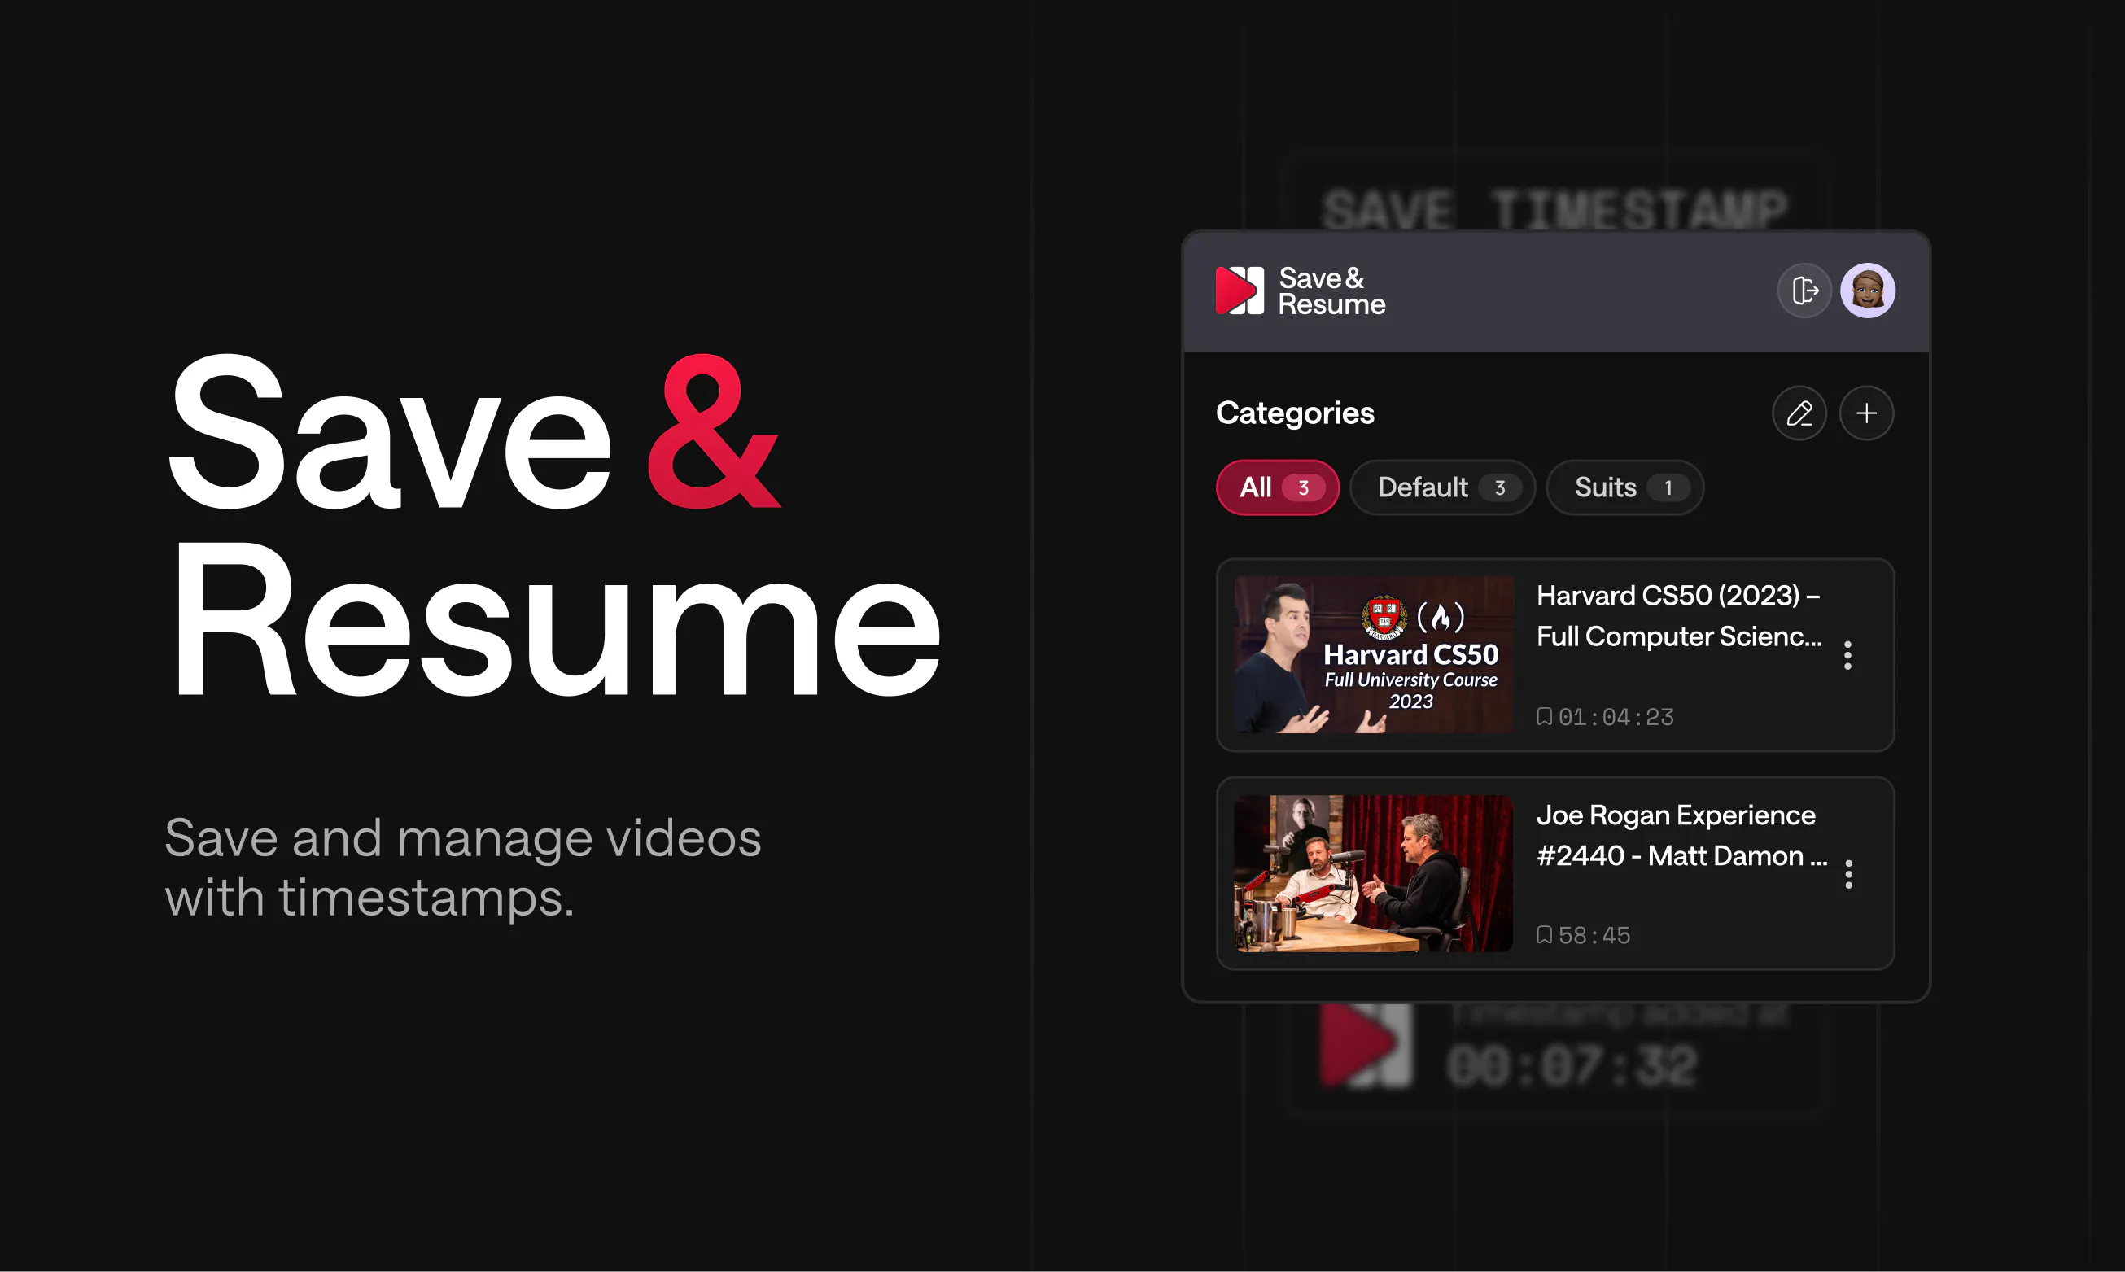This screenshot has height=1272, width=2125.
Task: Click the Harvard CS50 (2023) video title
Action: coord(1678,615)
